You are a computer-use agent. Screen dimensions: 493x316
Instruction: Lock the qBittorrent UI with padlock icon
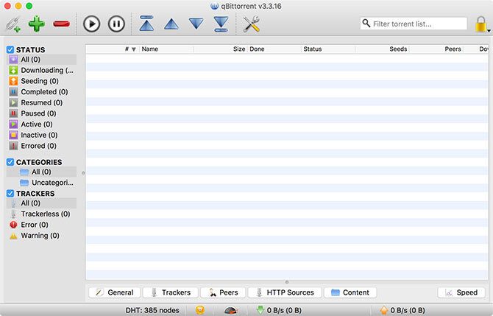click(480, 24)
